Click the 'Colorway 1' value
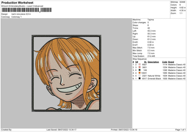The image size is (187, 132). coord(17,17)
